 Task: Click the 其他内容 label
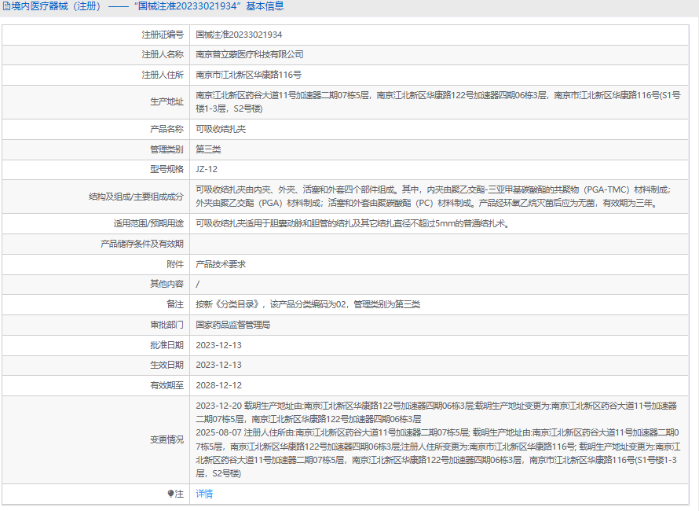click(x=167, y=284)
